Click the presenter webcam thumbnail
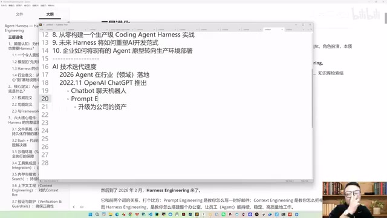 (355, 200)
